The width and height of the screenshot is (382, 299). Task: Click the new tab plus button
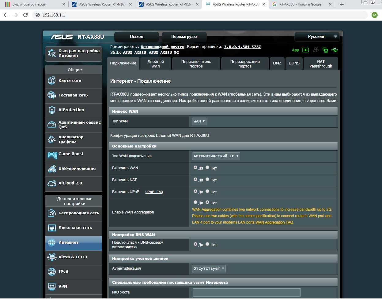pyautogui.click(x=342, y=4)
